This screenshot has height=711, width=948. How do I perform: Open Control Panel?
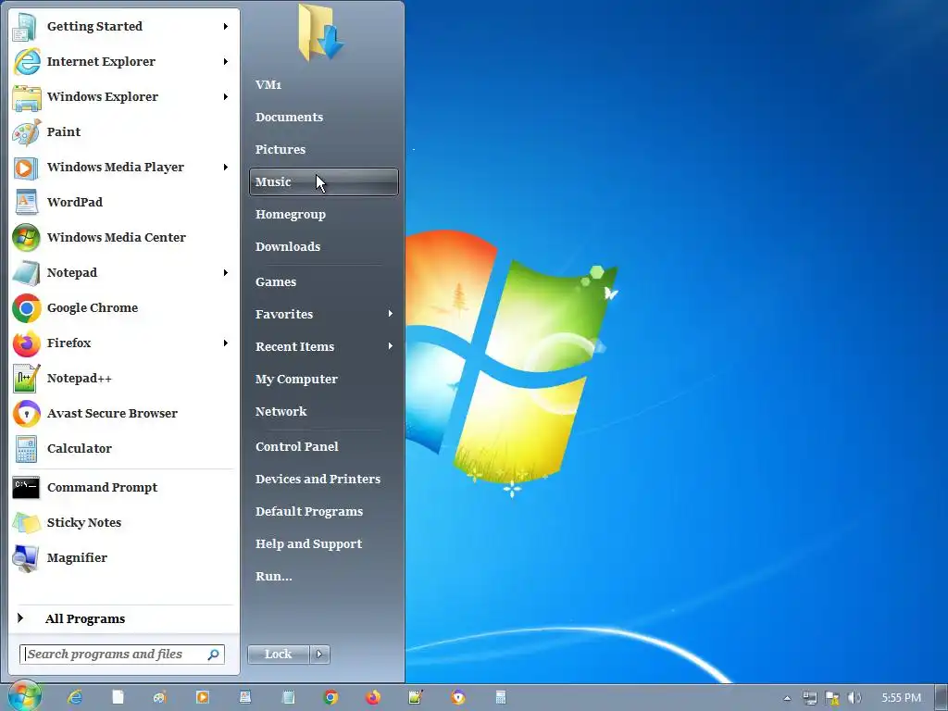323,447
